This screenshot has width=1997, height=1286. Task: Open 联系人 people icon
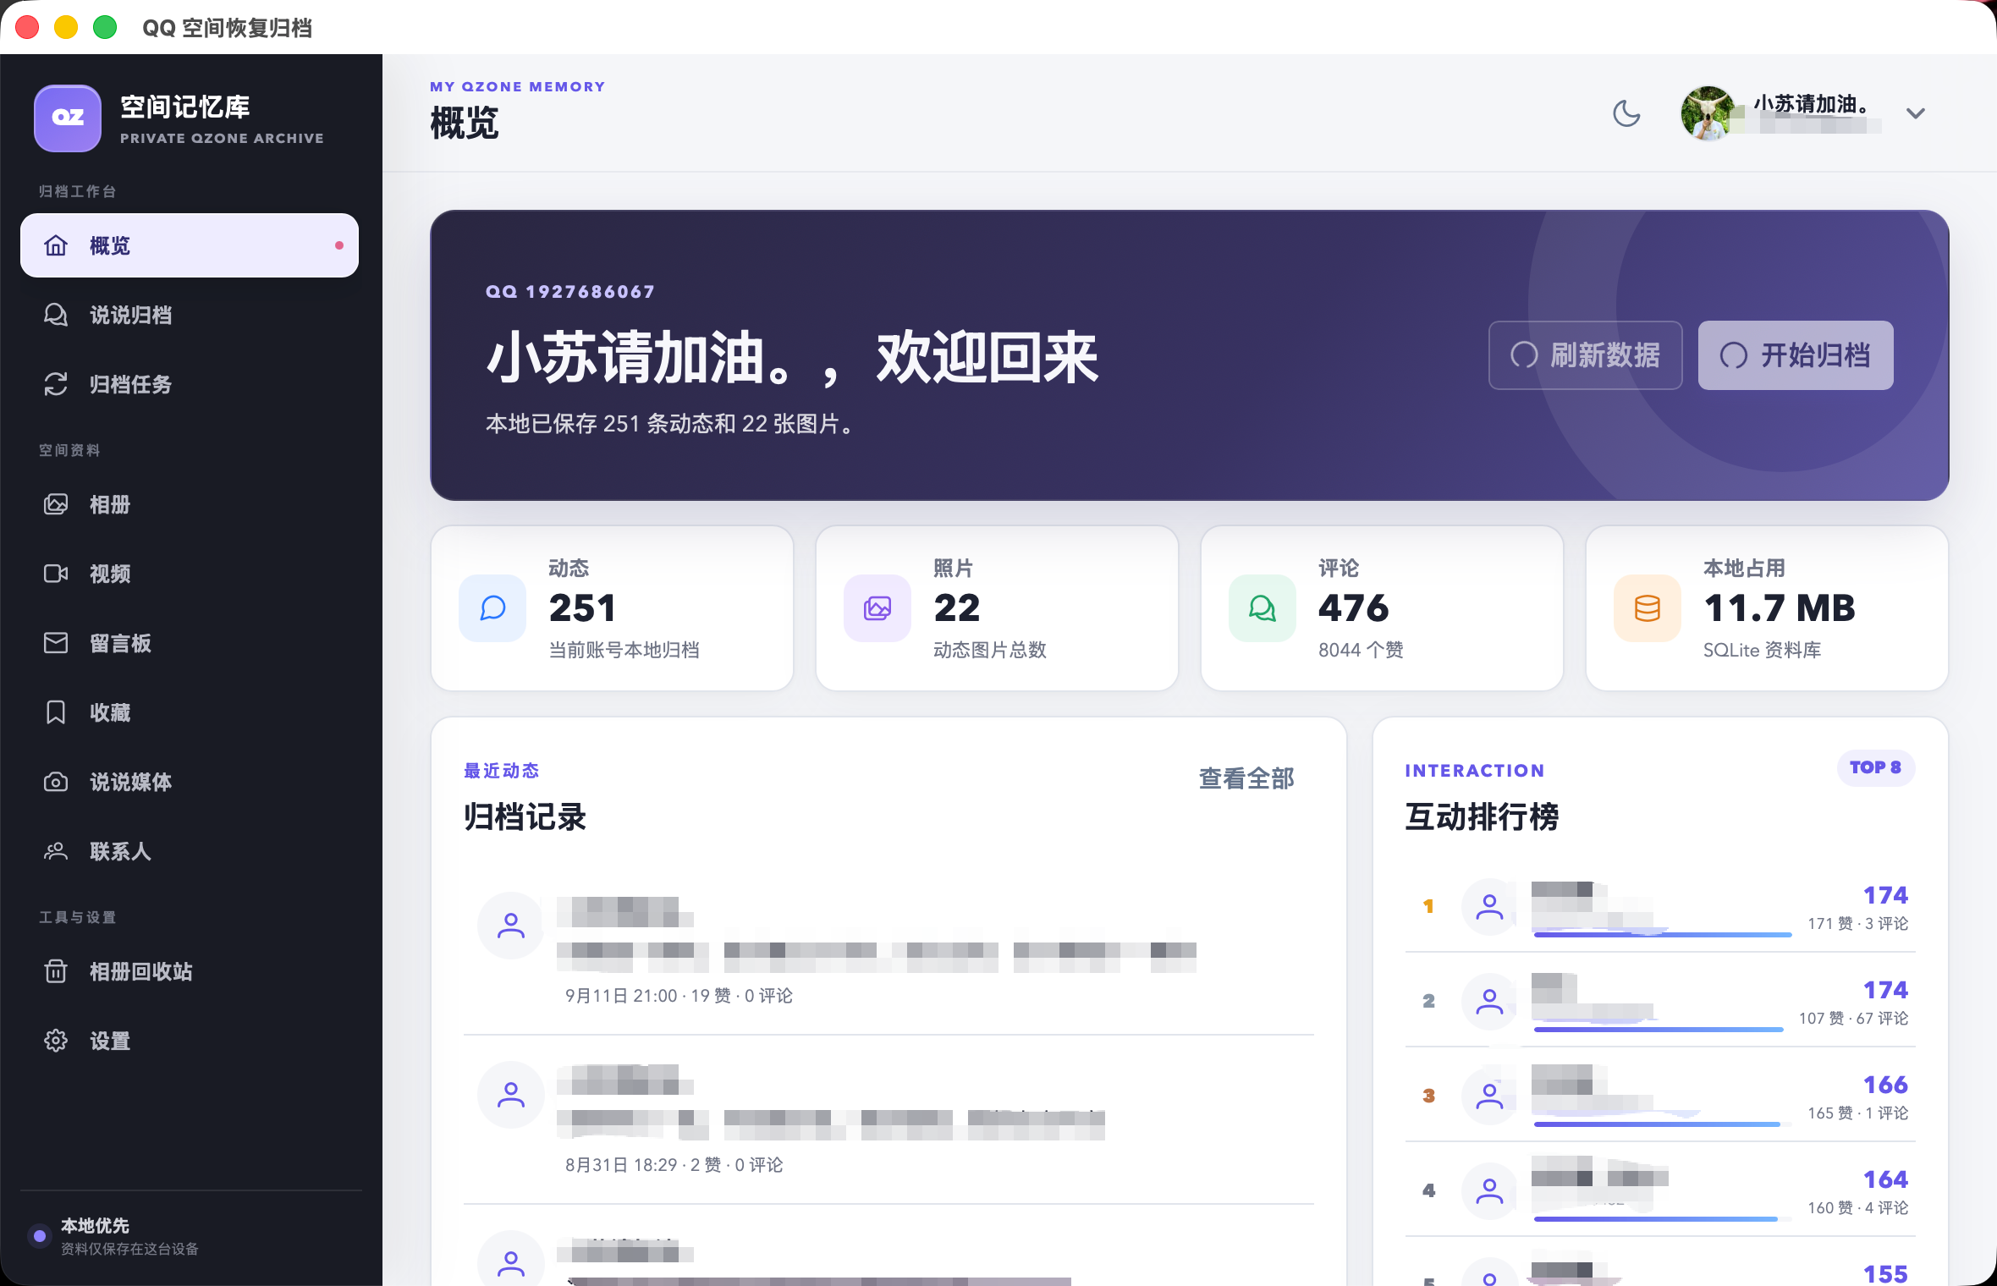pos(56,851)
